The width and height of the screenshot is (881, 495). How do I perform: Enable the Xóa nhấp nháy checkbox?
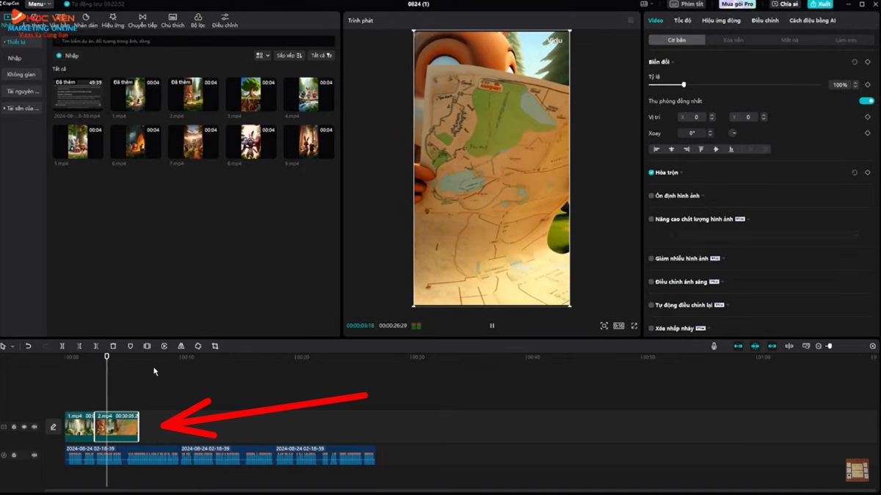click(651, 328)
